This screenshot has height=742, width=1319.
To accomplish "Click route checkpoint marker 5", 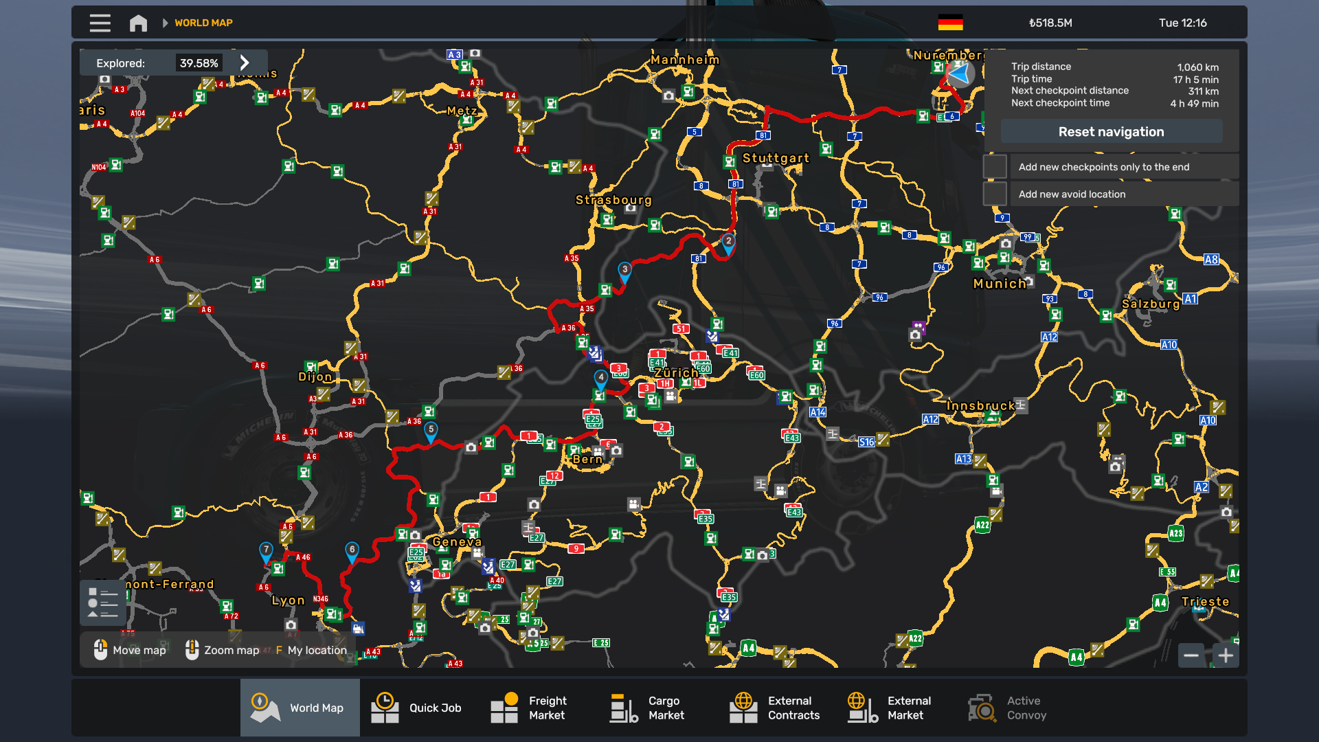I will click(x=431, y=430).
